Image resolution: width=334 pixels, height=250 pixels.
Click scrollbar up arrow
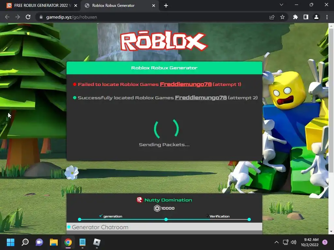tap(331, 26)
